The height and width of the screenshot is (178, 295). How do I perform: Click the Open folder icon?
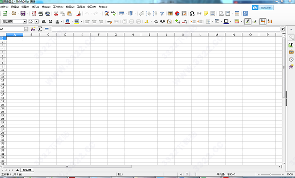coord(14,13)
